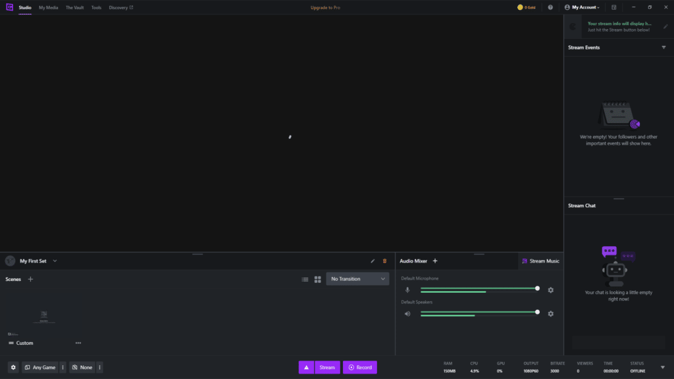Click the purple Record button

coord(360,367)
